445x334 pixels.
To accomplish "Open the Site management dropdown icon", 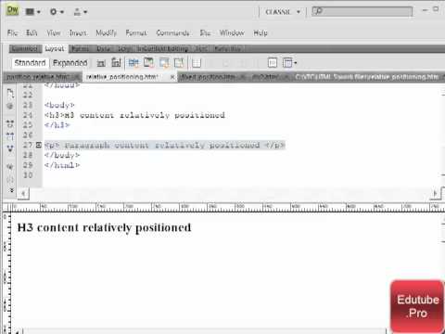I will (x=80, y=12).
